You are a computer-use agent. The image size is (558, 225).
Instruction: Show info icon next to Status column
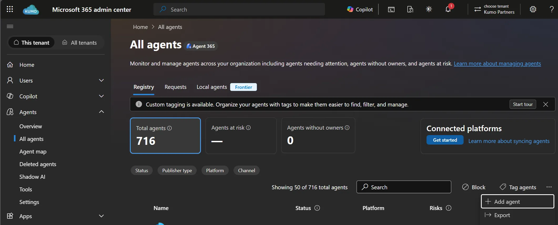tap(317, 208)
